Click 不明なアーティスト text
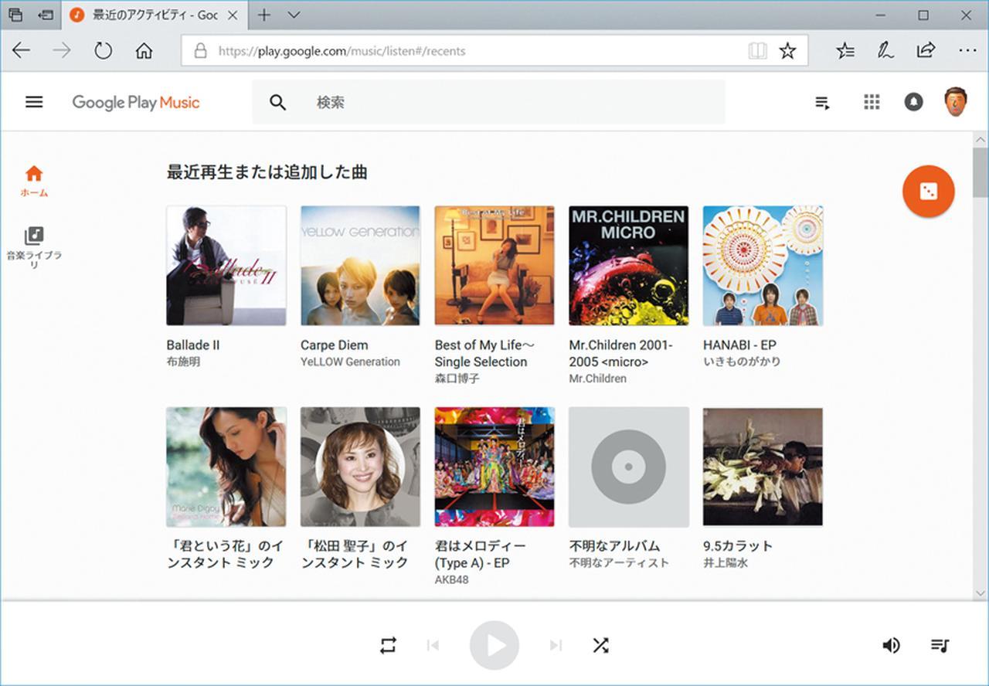 619,562
